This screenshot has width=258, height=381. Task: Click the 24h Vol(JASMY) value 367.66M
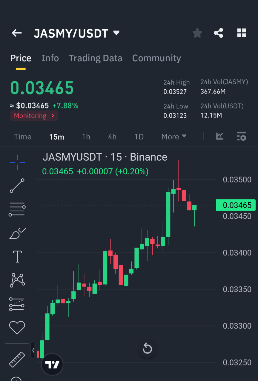(213, 91)
